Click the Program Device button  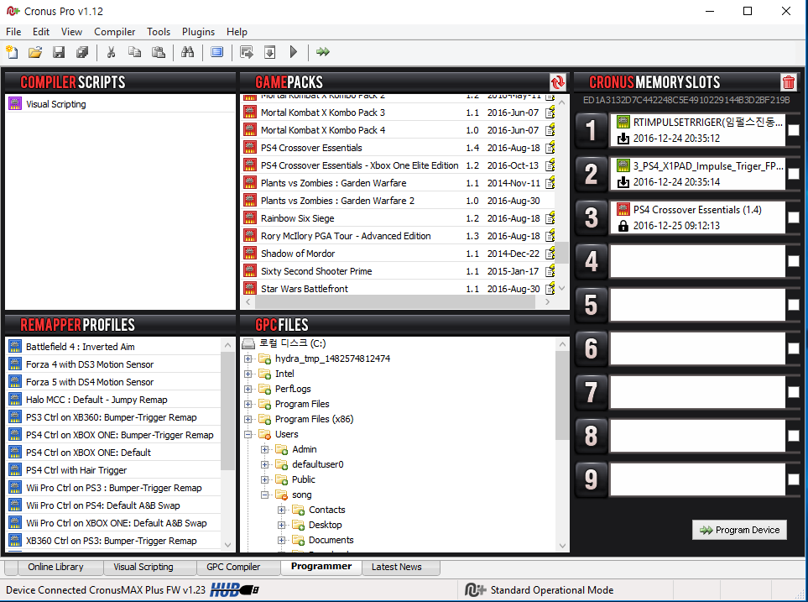point(739,530)
